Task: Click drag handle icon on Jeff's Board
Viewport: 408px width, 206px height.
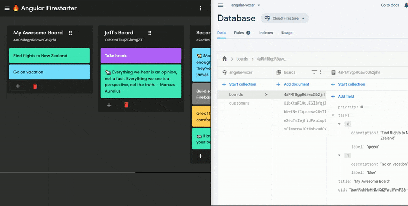Action: click(150, 33)
